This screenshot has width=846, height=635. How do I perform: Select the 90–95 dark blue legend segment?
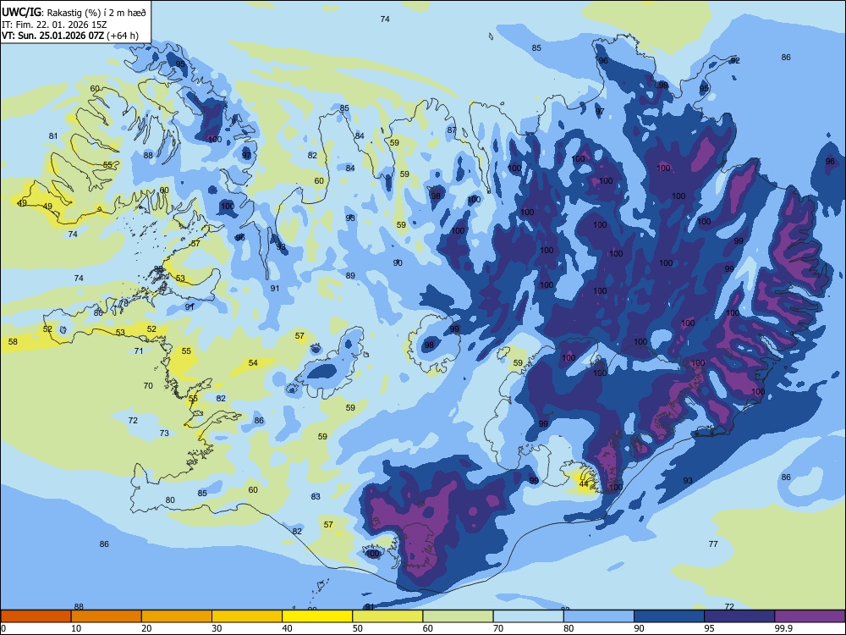point(669,616)
